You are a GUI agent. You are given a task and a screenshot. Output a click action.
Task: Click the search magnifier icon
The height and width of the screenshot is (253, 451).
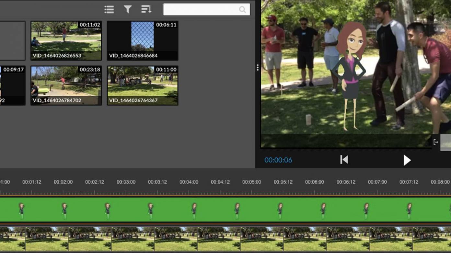[242, 9]
